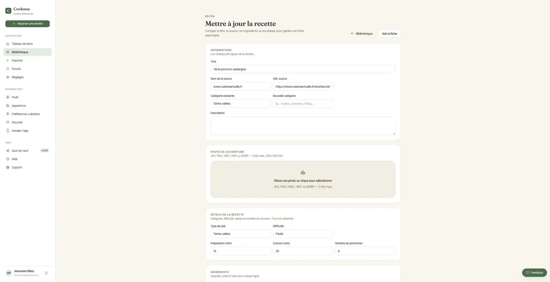The image size is (550, 282).
Task: Click the logout icon beside Alexandre Ribes
Action: click(46, 273)
